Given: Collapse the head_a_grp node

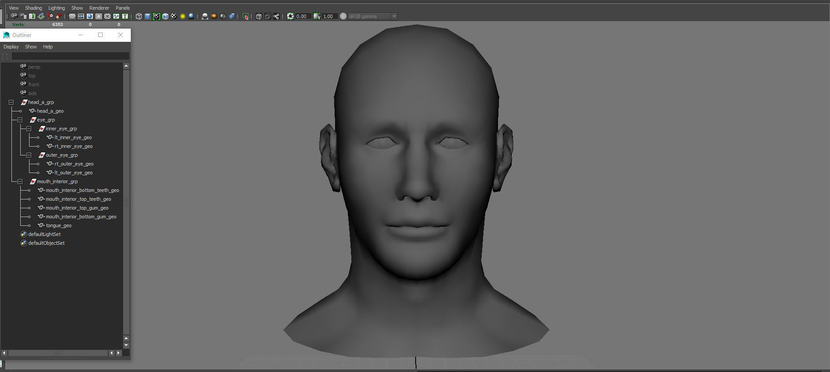Looking at the screenshot, I should [x=11, y=102].
